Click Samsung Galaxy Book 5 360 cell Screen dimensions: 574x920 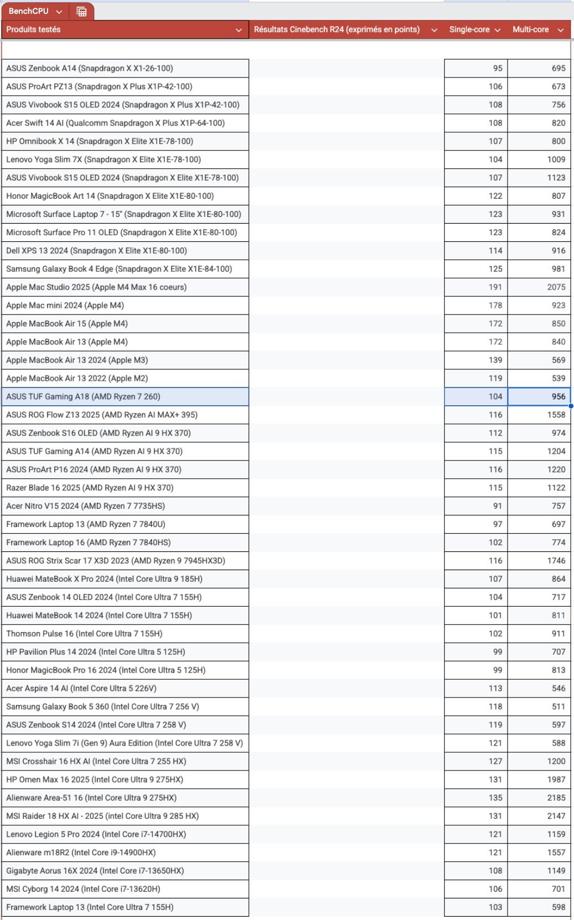125,707
